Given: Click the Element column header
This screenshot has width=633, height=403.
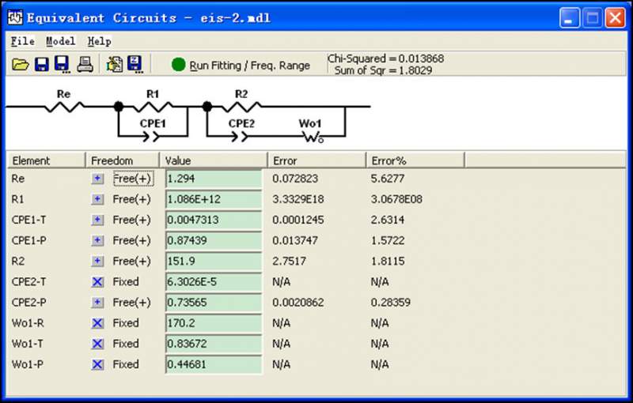Looking at the screenshot, I should [x=46, y=160].
